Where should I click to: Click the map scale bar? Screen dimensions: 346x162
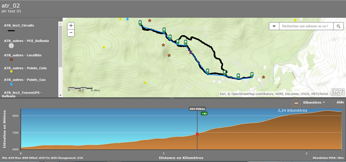coord(84,89)
